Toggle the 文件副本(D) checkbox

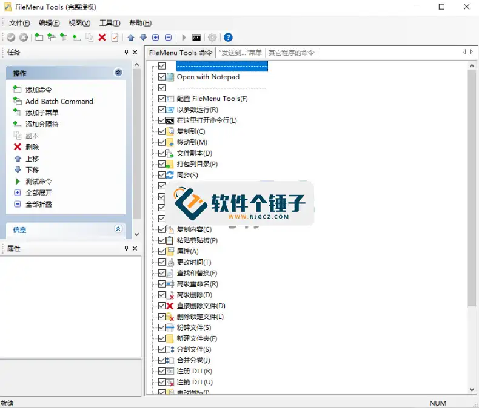pyautogui.click(x=162, y=153)
